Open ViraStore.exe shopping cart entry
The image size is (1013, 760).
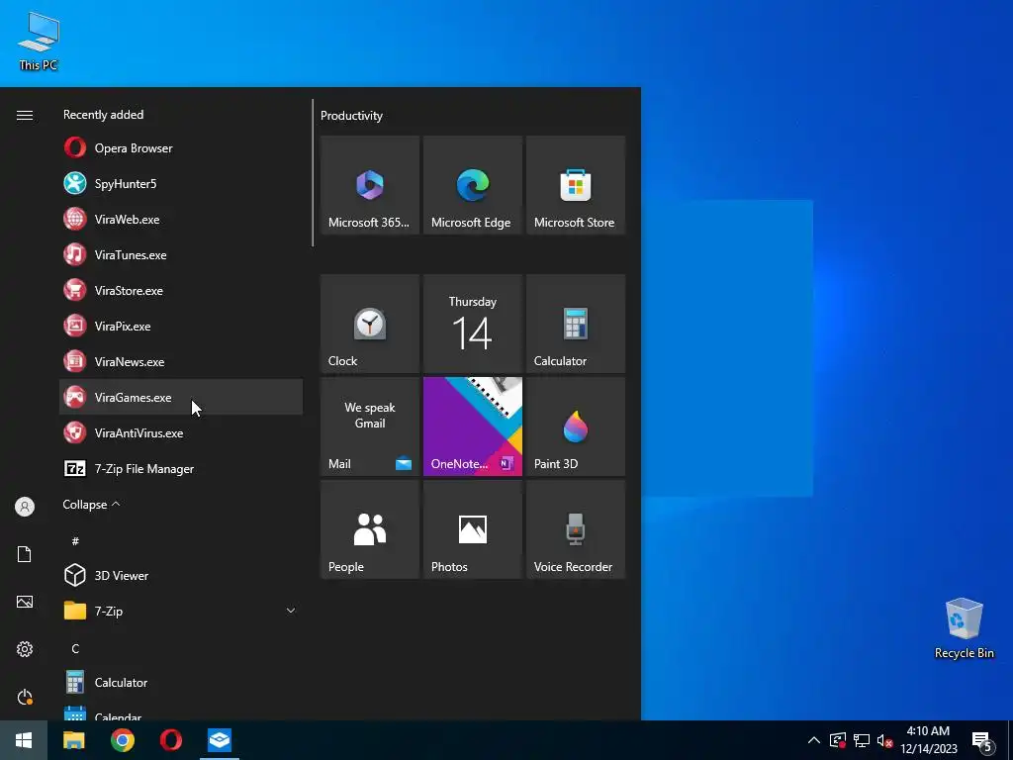click(181, 290)
